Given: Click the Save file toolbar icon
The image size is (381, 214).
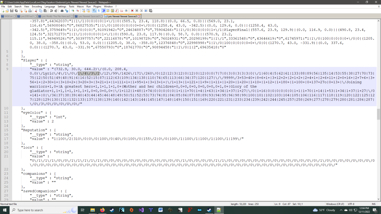Looking at the screenshot, I should [x=12, y=11].
